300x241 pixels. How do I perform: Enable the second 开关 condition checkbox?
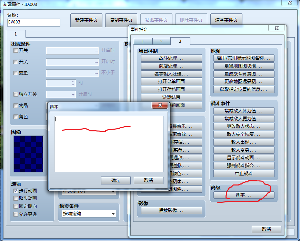point(16,62)
